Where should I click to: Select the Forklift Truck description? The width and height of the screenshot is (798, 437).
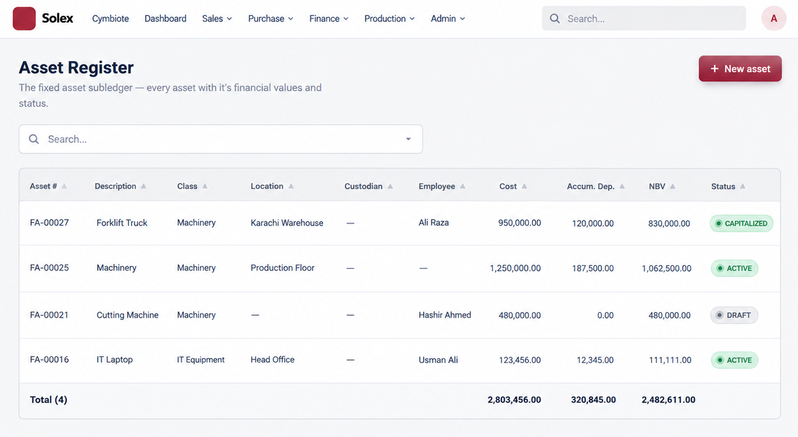pyautogui.click(x=122, y=223)
